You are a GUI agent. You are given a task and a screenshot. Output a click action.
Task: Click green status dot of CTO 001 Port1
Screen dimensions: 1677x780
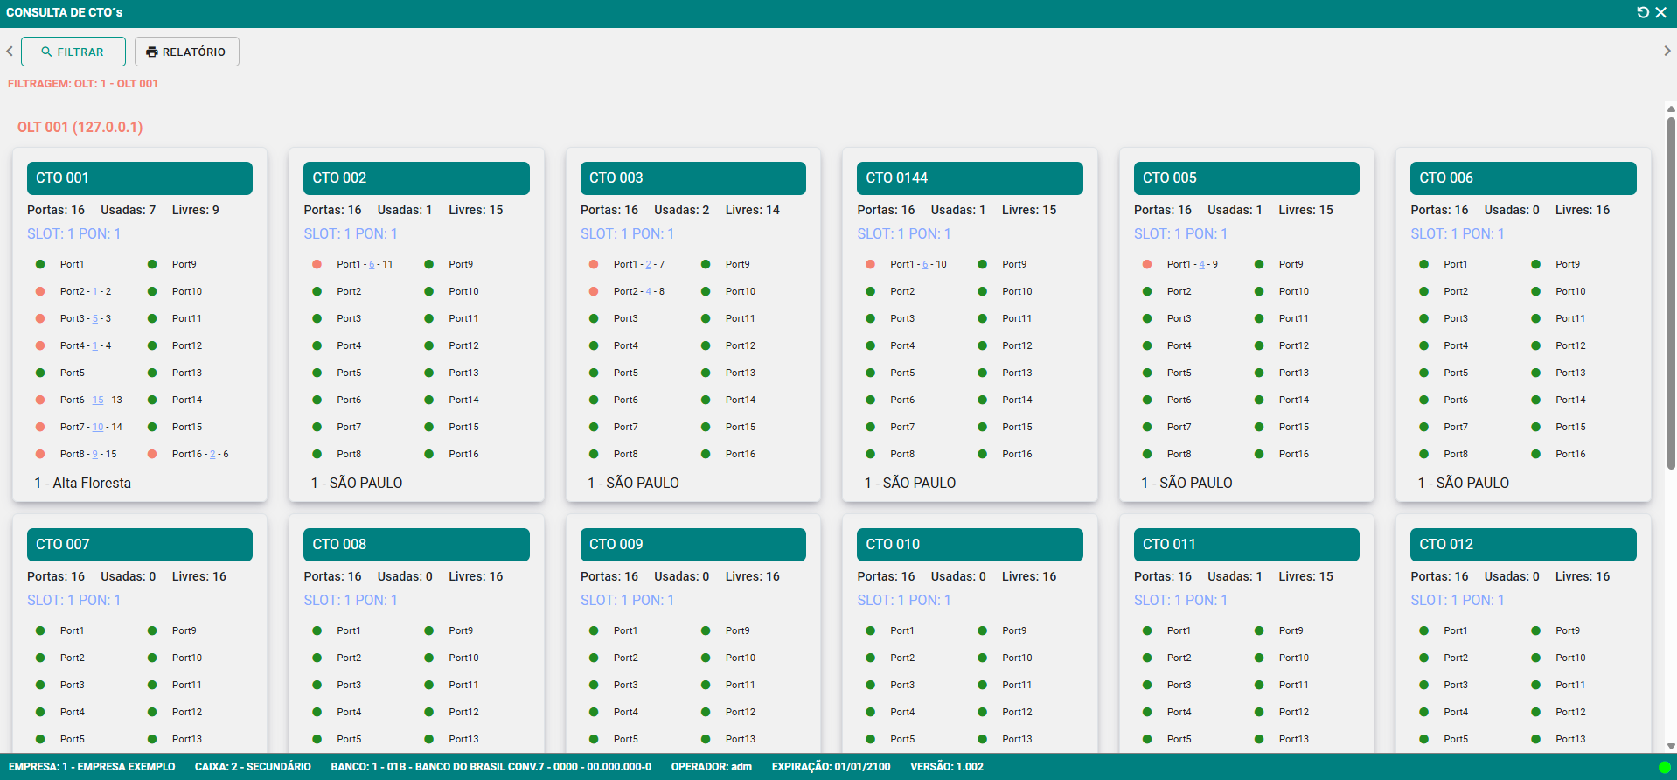(x=40, y=264)
